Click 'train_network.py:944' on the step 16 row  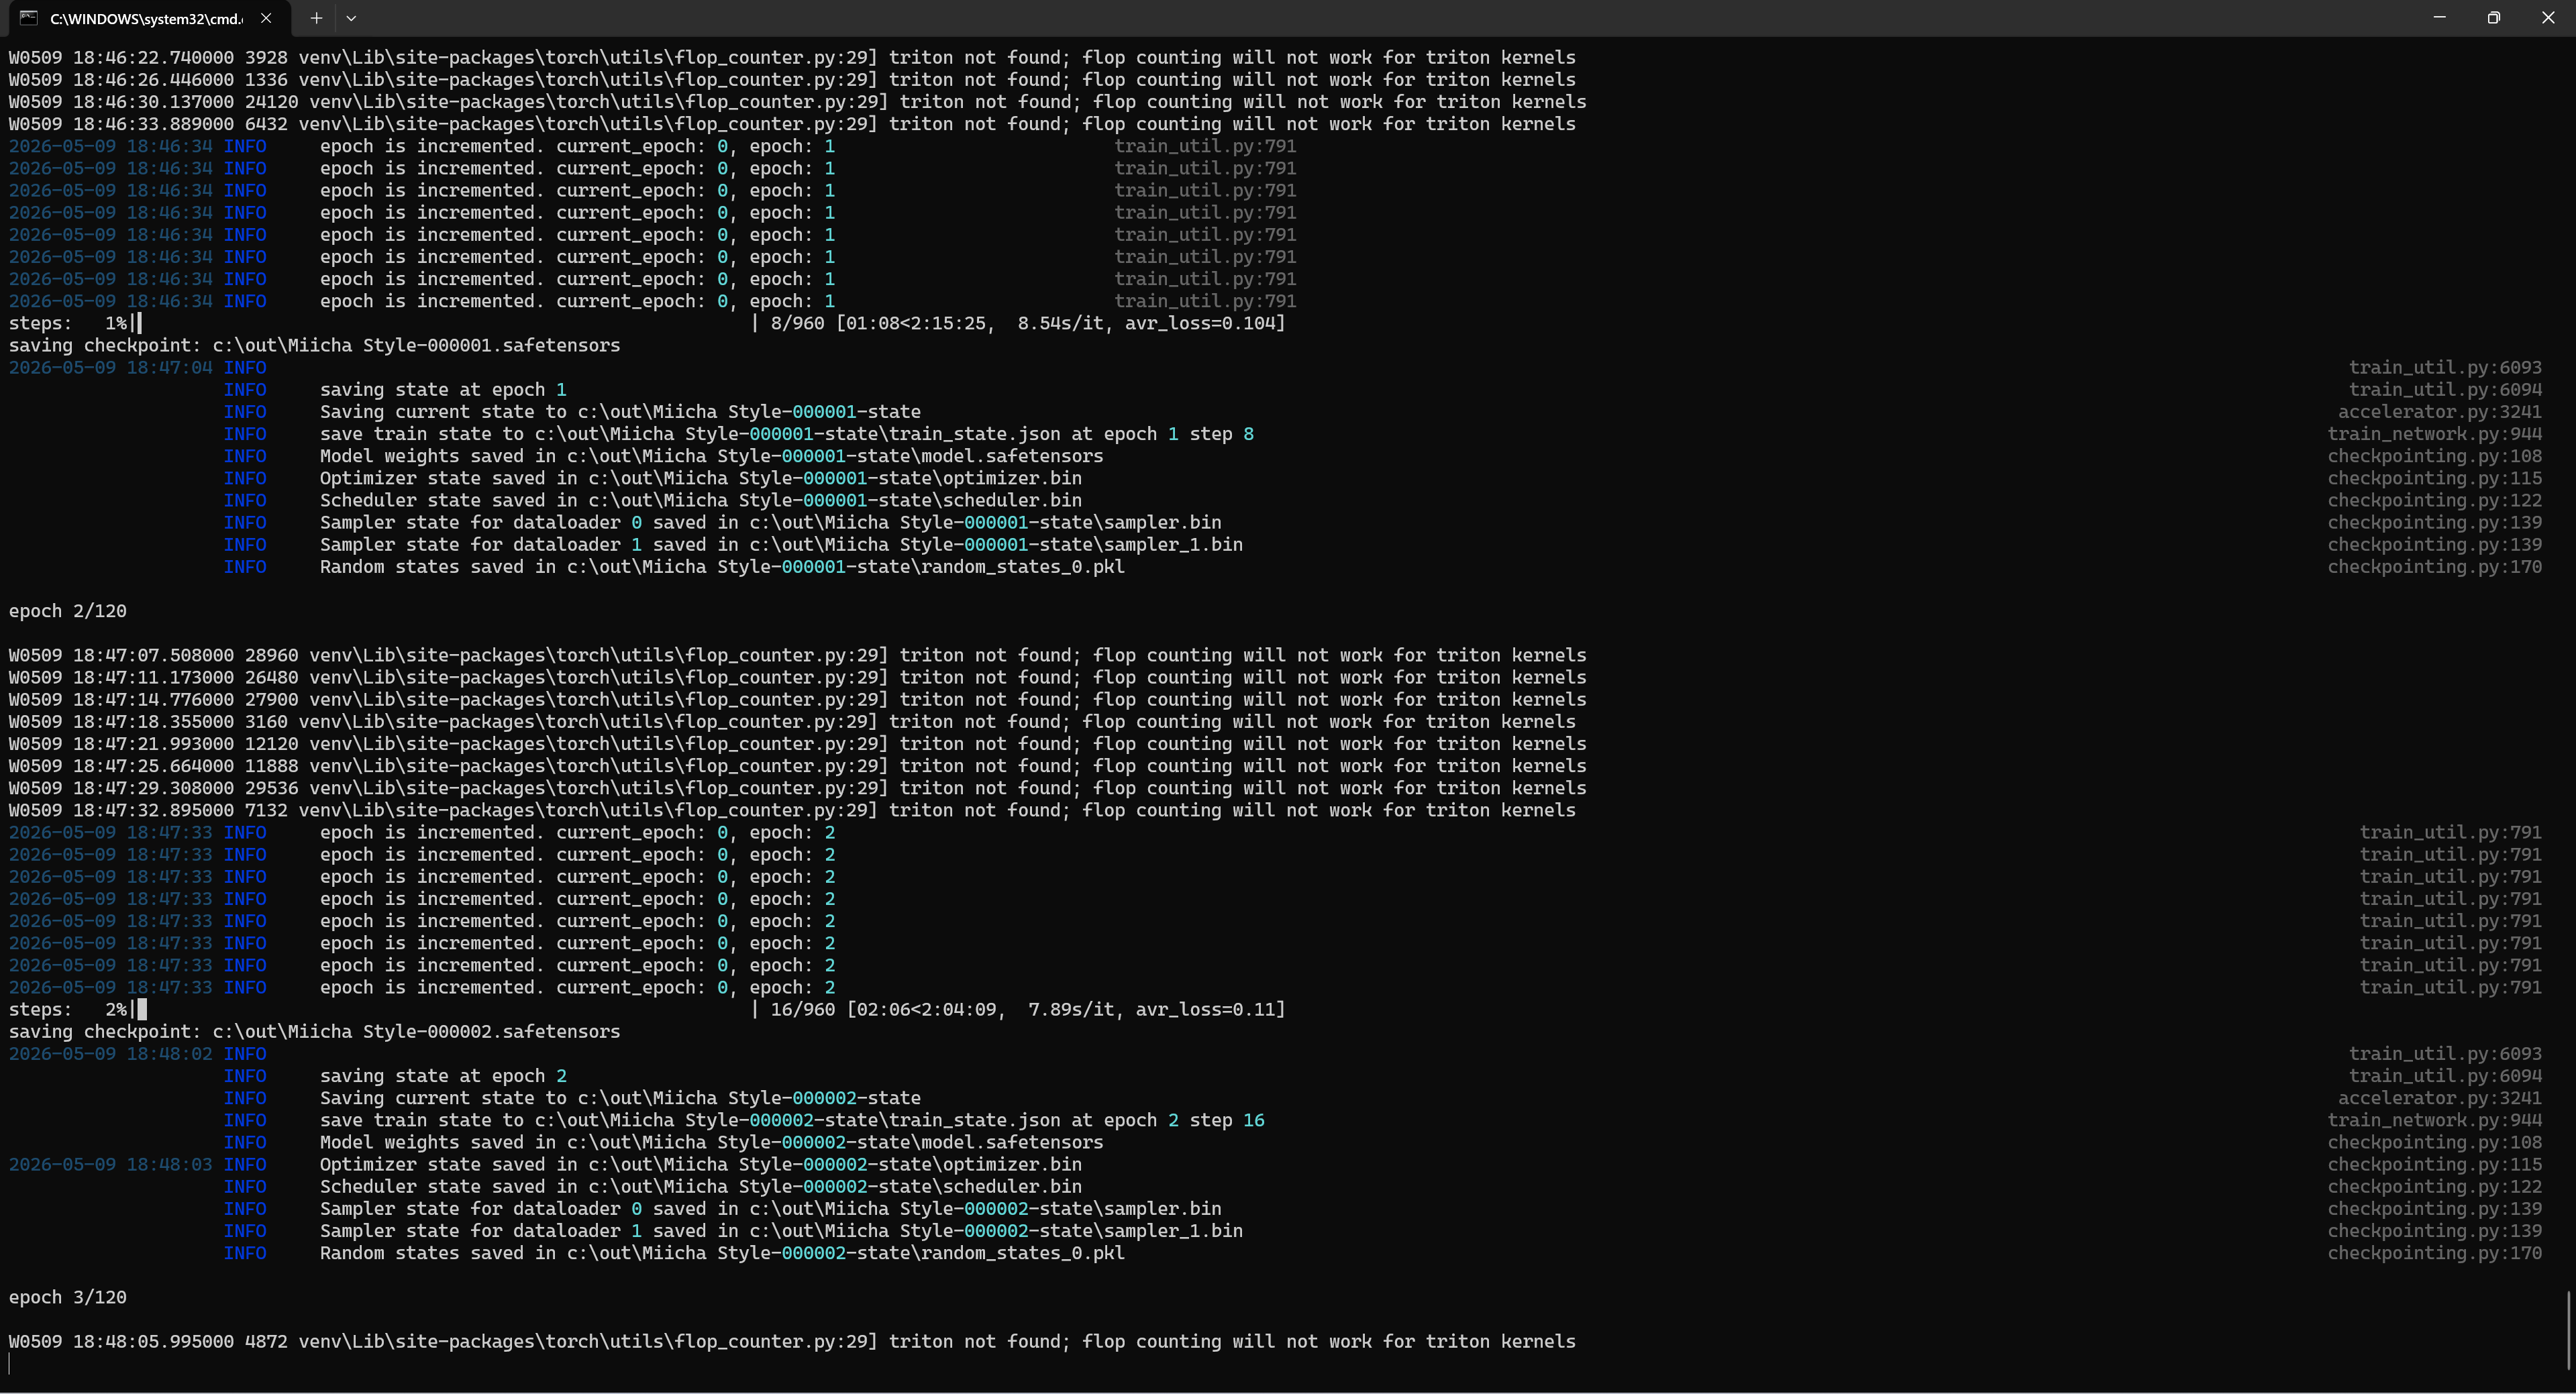pos(2434,1120)
